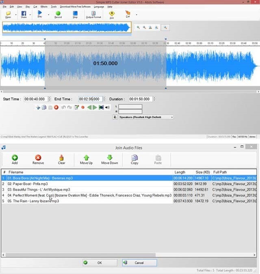Click the undo arrow in the small edit toolbar
260x274 pixels.
63,107
